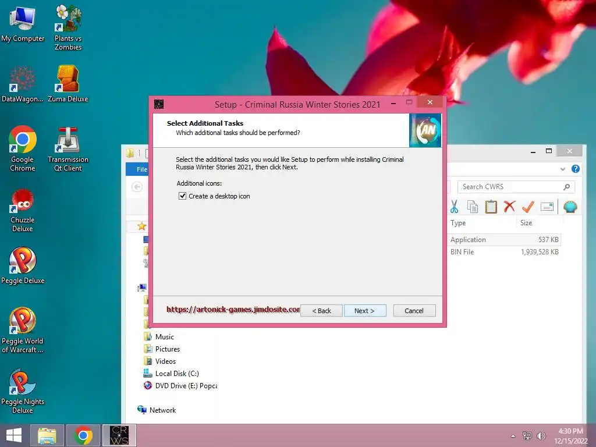Click the Paste clipboard icon in Explorer
This screenshot has width=596, height=447.
(491, 207)
